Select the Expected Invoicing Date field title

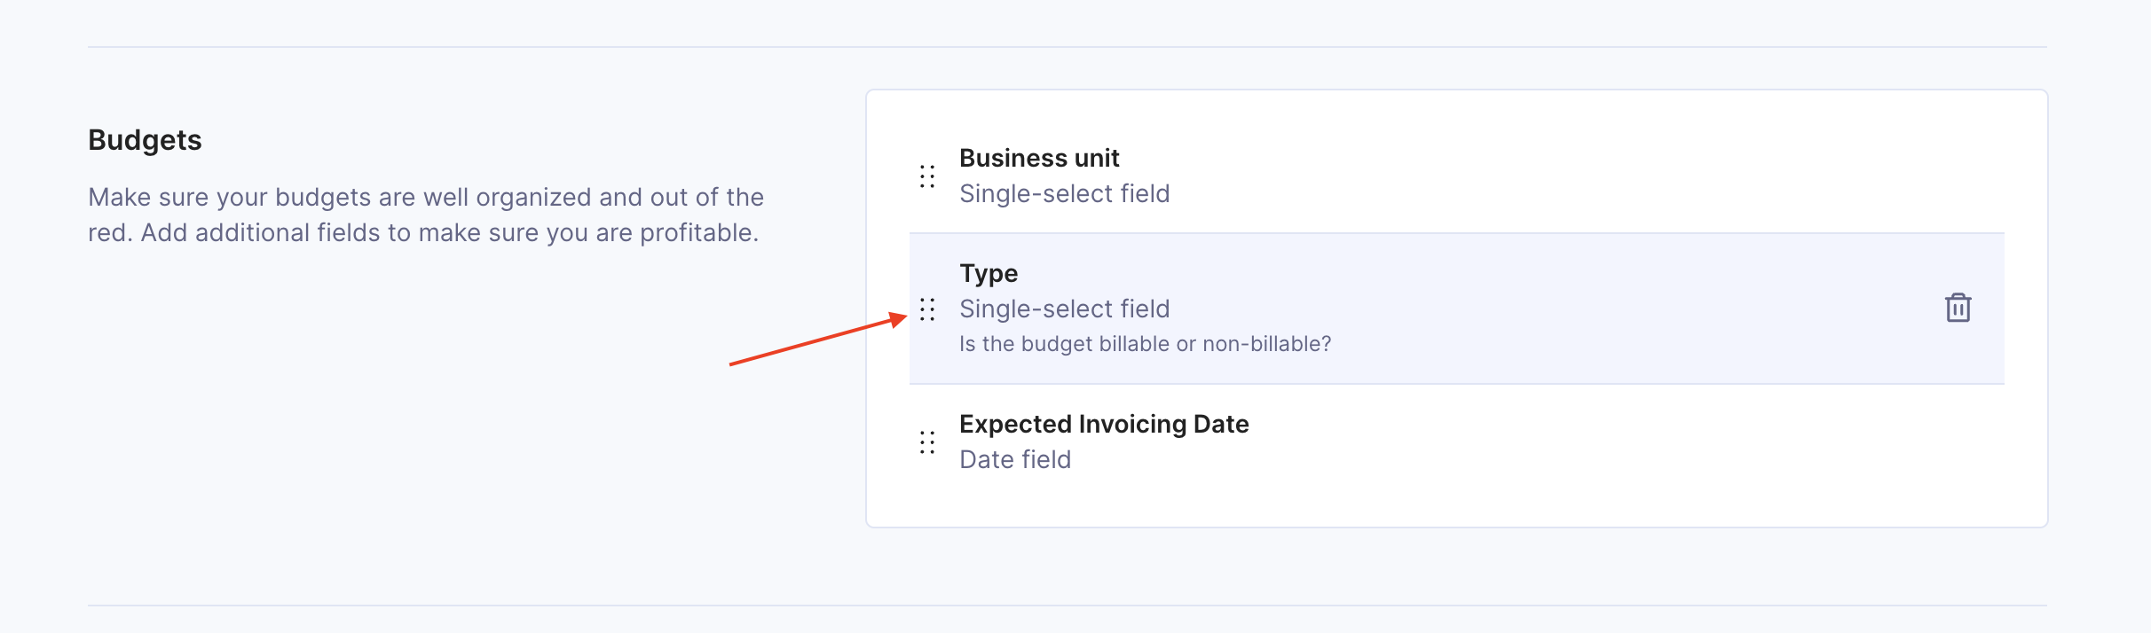(x=1104, y=424)
